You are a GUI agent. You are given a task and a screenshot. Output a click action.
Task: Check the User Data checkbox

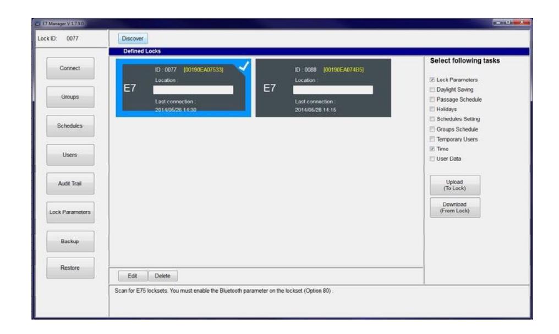[x=432, y=159]
